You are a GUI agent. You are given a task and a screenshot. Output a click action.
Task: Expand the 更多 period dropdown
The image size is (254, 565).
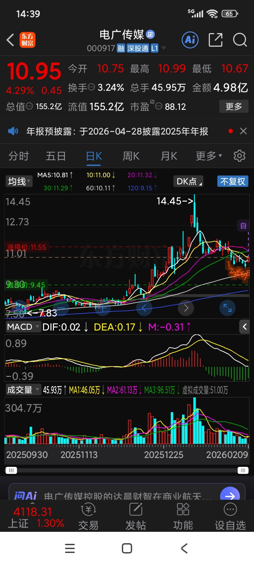(x=209, y=156)
